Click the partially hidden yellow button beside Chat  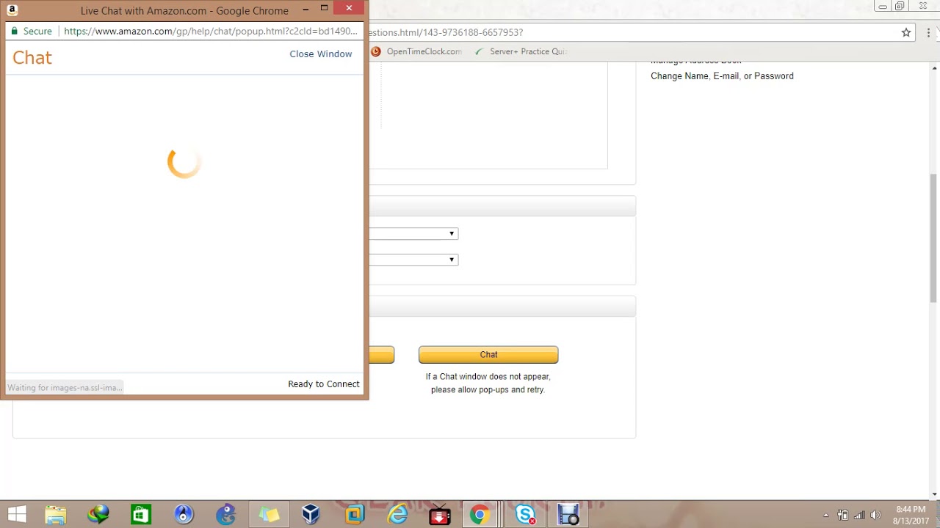tap(382, 355)
